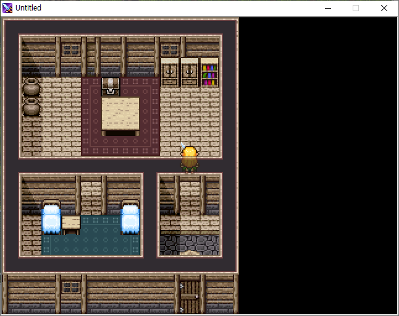Click the dark stone floor in small room
The image size is (399, 316).
tap(190, 245)
